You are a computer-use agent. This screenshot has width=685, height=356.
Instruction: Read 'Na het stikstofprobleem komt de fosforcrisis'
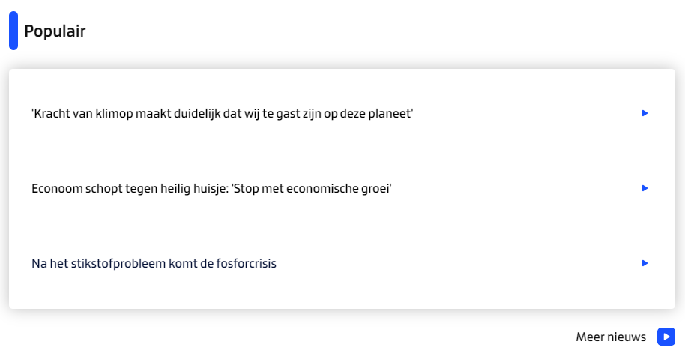(x=154, y=264)
